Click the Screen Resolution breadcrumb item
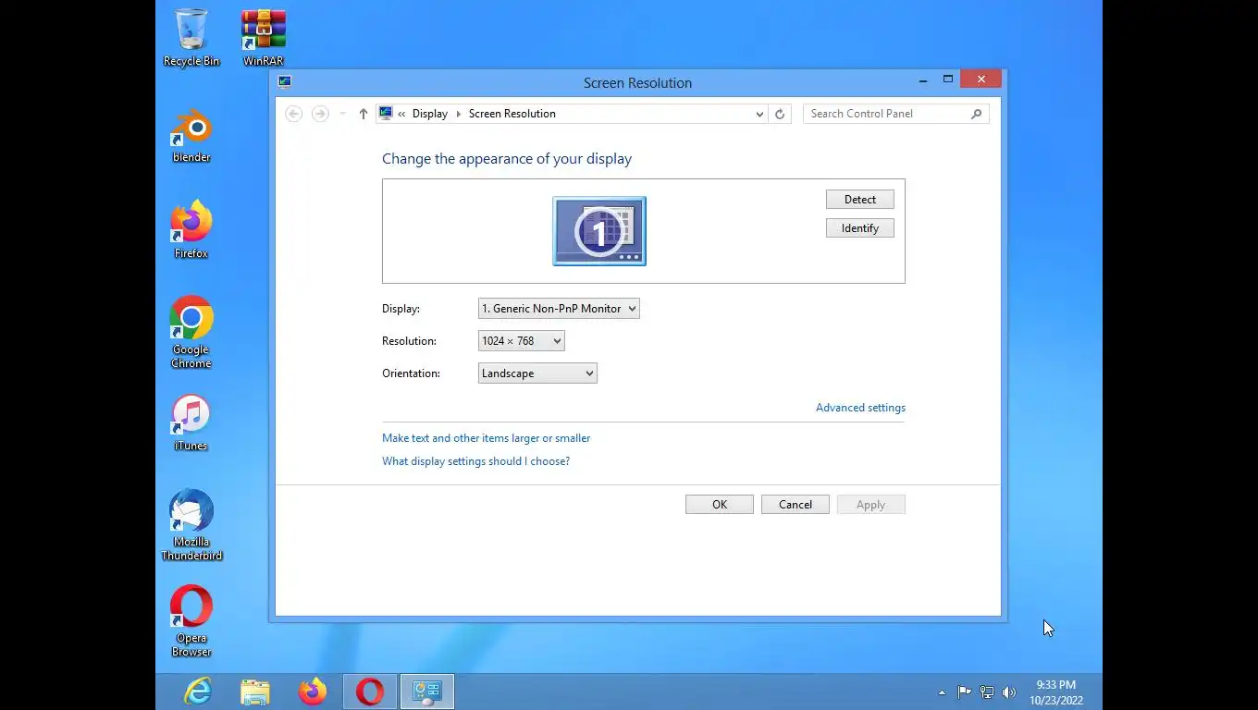The height and width of the screenshot is (710, 1258). pyautogui.click(x=512, y=114)
